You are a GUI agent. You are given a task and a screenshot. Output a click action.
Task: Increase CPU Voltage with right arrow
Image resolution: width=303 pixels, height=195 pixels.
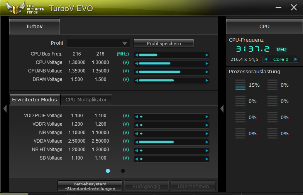pos(207,64)
